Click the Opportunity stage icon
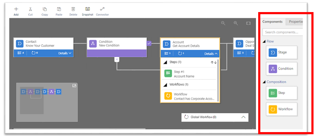Image resolution: width=316 pixels, height=136 pixels. point(240,44)
